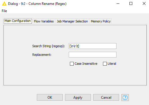Image resolution: width=149 pixels, height=105 pixels.
Task: Focus the Search String regexp field
Action: [x=93, y=46]
